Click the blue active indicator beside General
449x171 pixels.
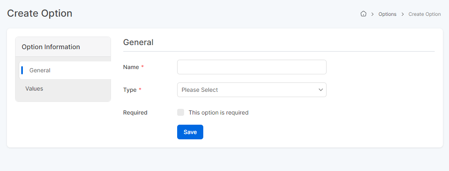pos(22,70)
